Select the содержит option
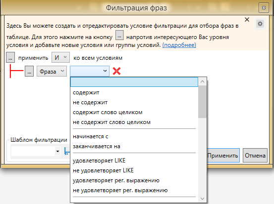Image resolution: width=274 pixels, height=204 pixels. pos(86,92)
